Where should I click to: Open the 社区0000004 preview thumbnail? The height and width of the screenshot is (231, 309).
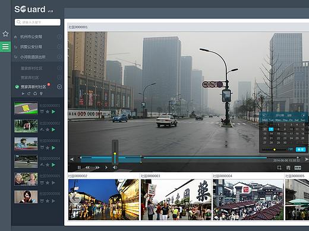[x=248, y=200]
